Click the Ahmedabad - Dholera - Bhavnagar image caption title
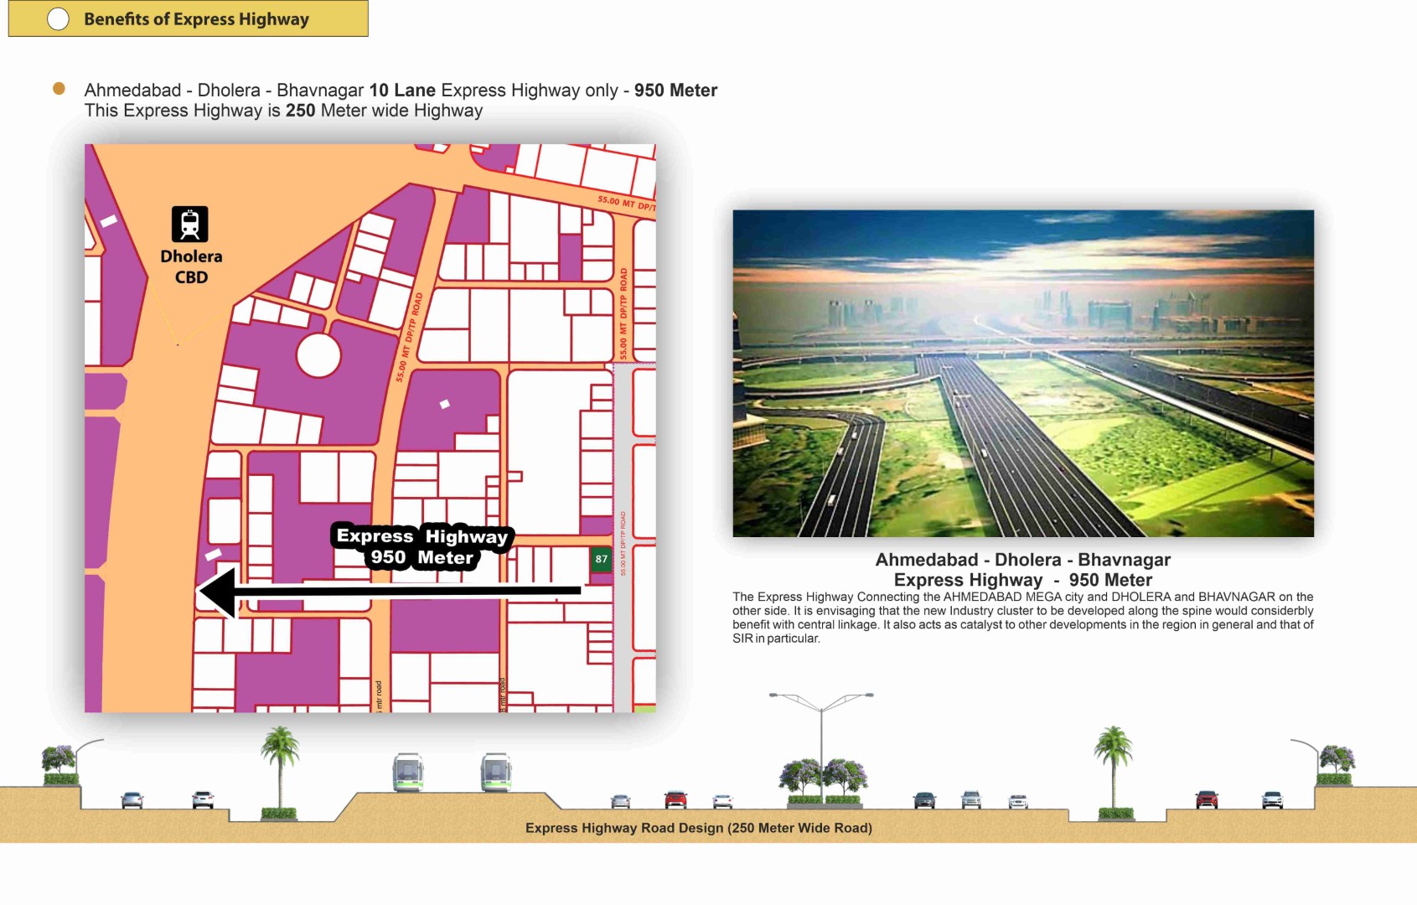Viewport: 1417px width, 905px height. pos(1022,570)
